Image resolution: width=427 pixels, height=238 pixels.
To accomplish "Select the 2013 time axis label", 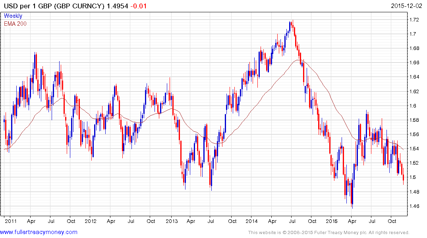I will [x=172, y=221].
